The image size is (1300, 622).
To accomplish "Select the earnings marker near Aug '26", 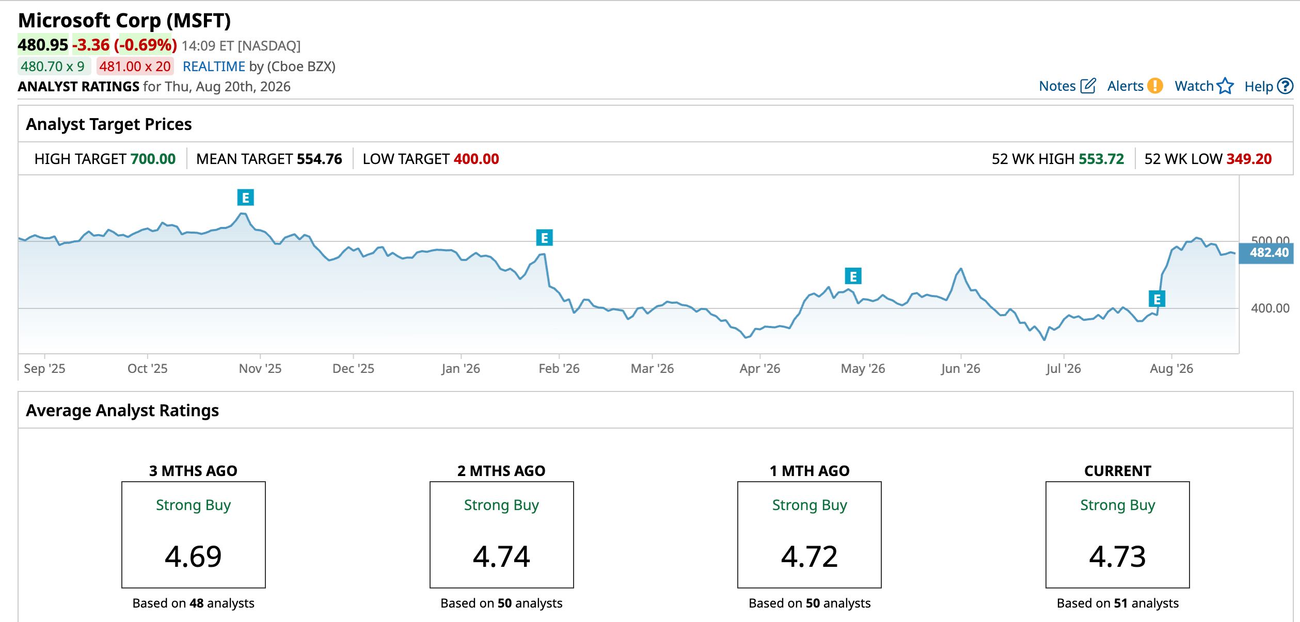I will pos(1157,299).
